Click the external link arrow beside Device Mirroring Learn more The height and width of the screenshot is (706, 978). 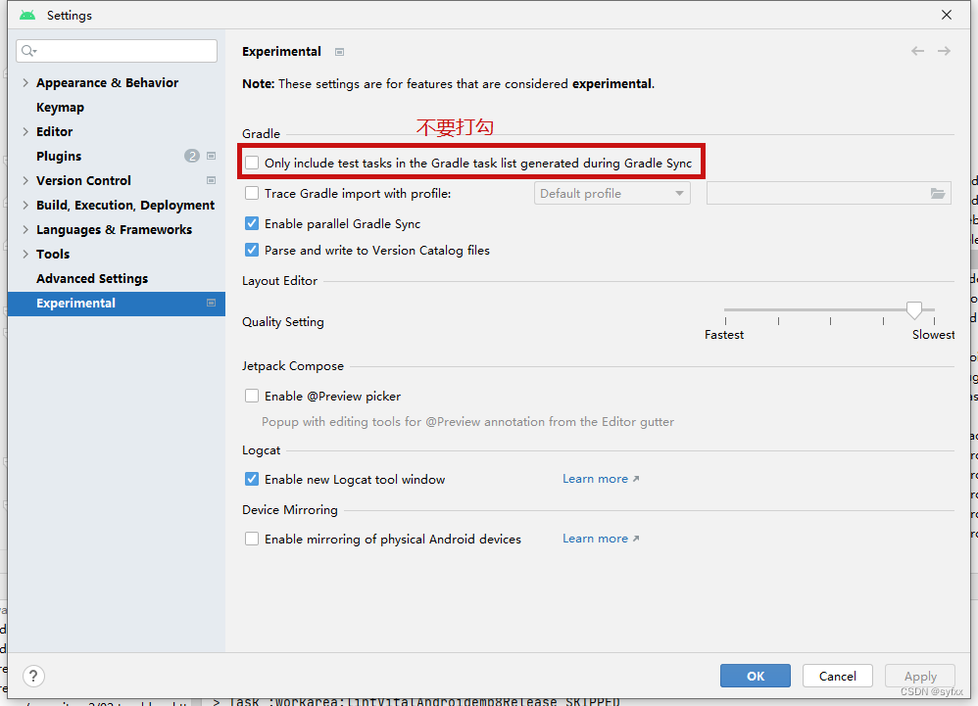click(x=636, y=539)
